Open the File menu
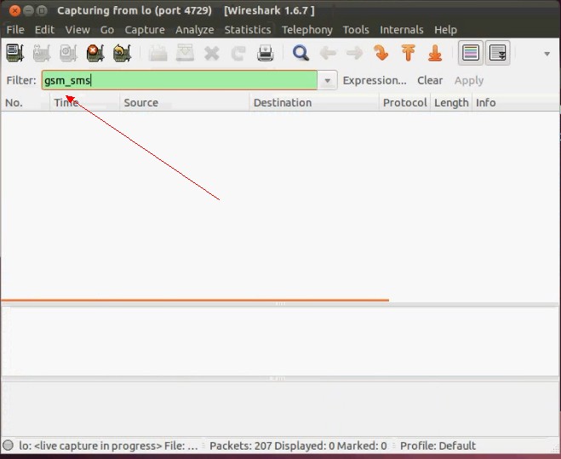Screen dimensions: 561x459 coord(15,30)
